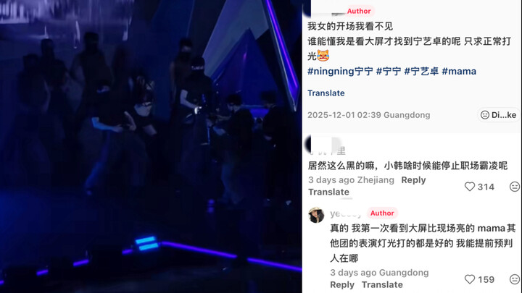Open the hashtag #宁宁

click(x=388, y=71)
